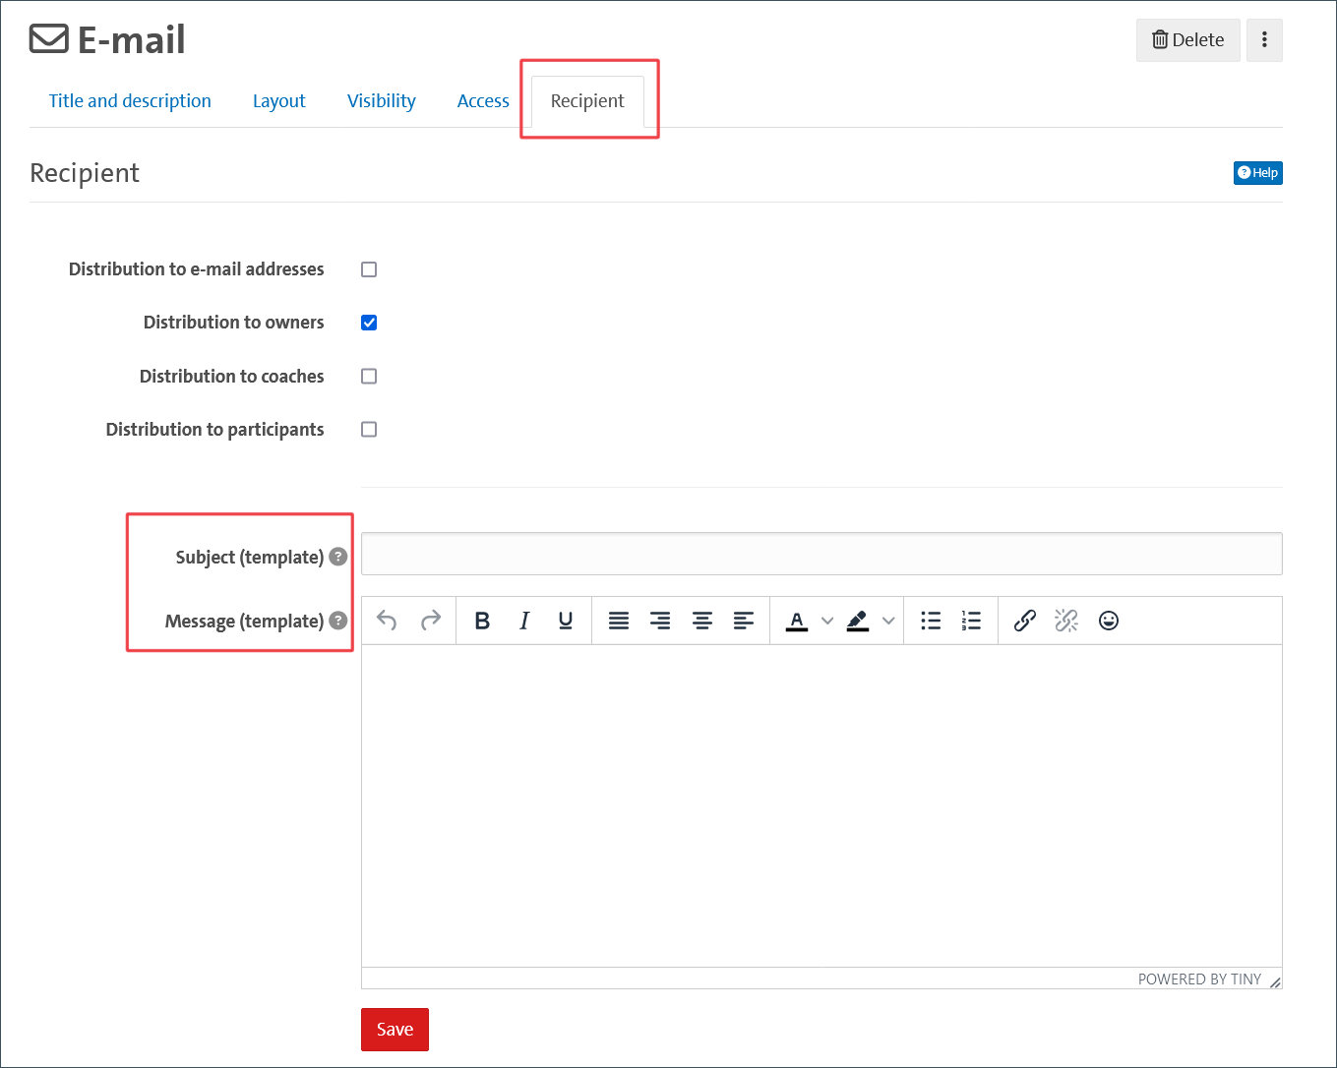The width and height of the screenshot is (1337, 1068).
Task: Enable Distribution to participants
Action: (368, 429)
